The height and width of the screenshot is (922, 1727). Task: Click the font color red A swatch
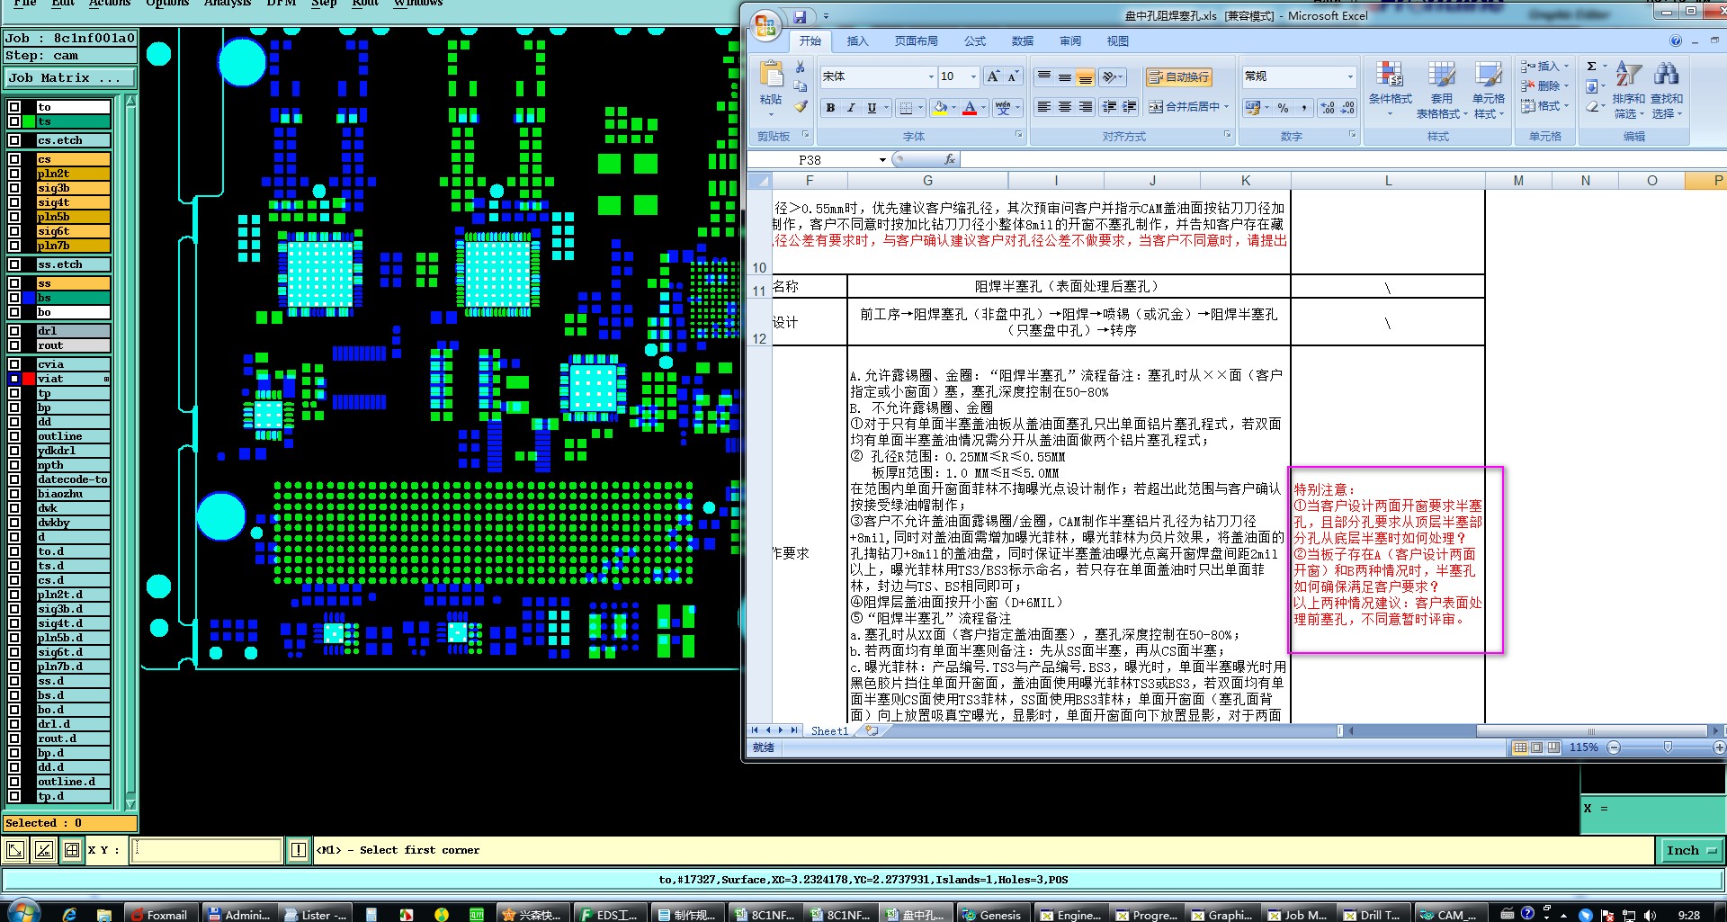[970, 108]
